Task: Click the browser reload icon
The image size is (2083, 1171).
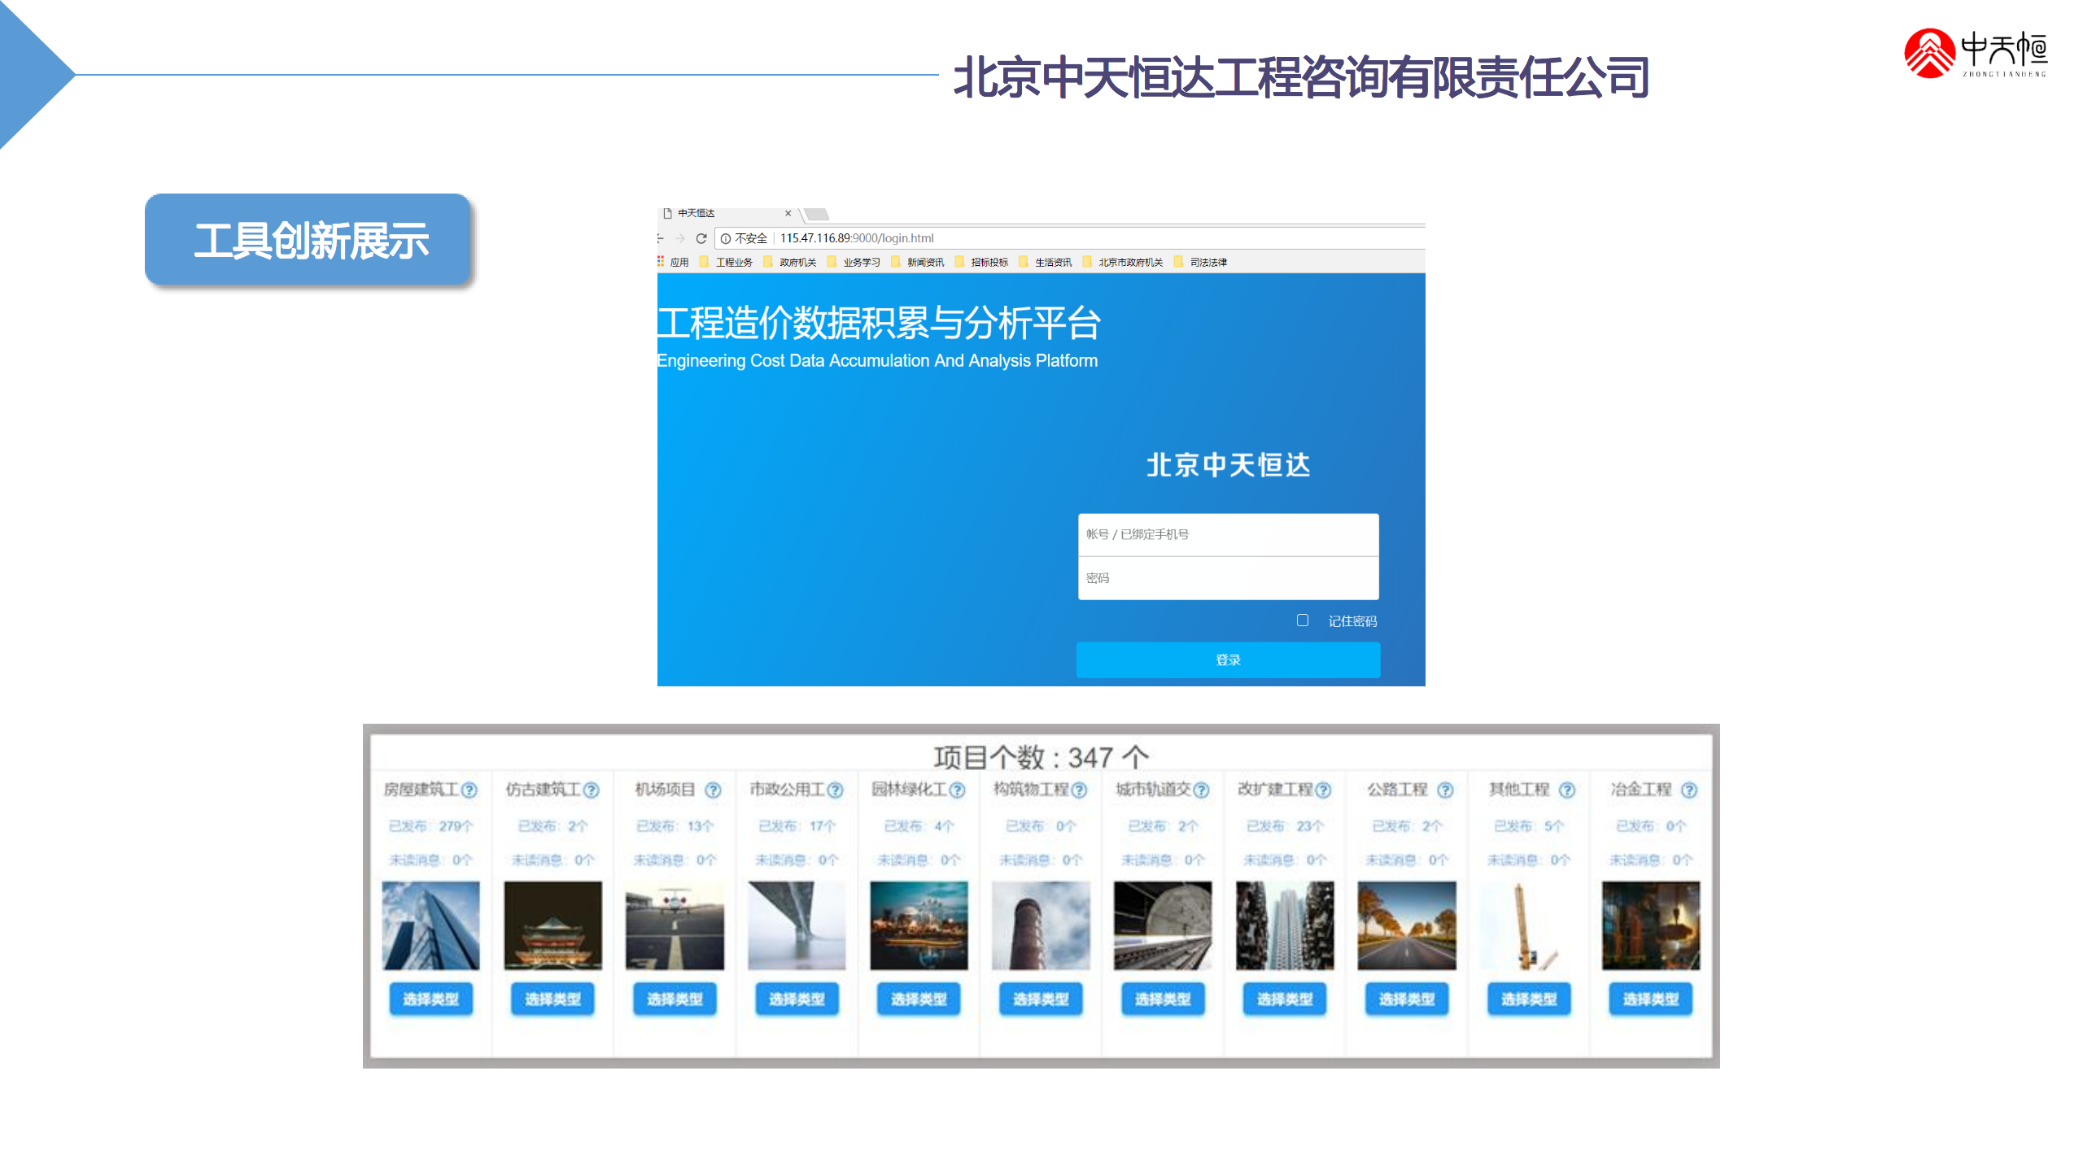Action: point(701,238)
